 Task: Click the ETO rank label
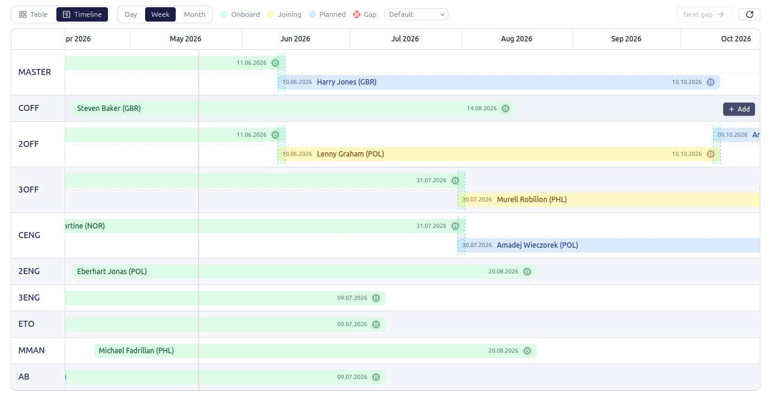(x=26, y=324)
